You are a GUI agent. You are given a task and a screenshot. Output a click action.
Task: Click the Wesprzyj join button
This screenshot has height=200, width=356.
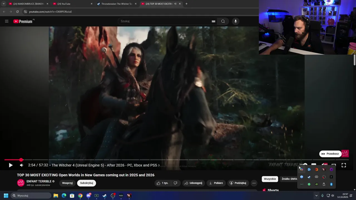click(67, 183)
